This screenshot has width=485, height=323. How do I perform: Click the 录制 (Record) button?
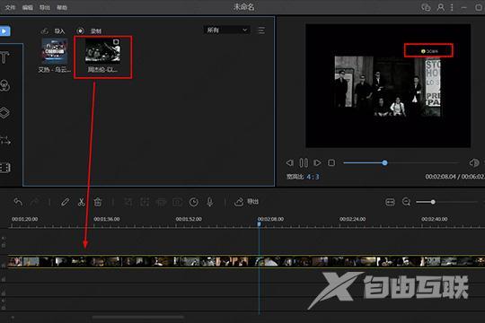click(89, 31)
